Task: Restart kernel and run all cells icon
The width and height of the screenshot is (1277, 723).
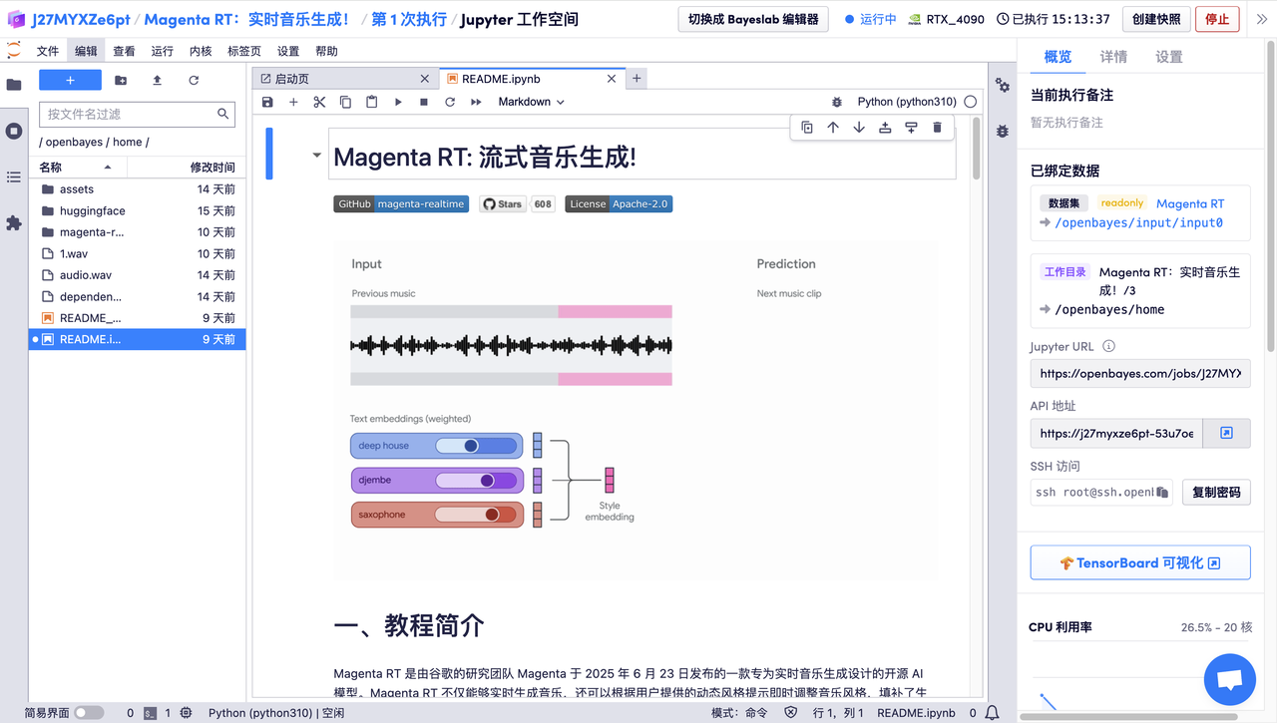Action: click(476, 102)
